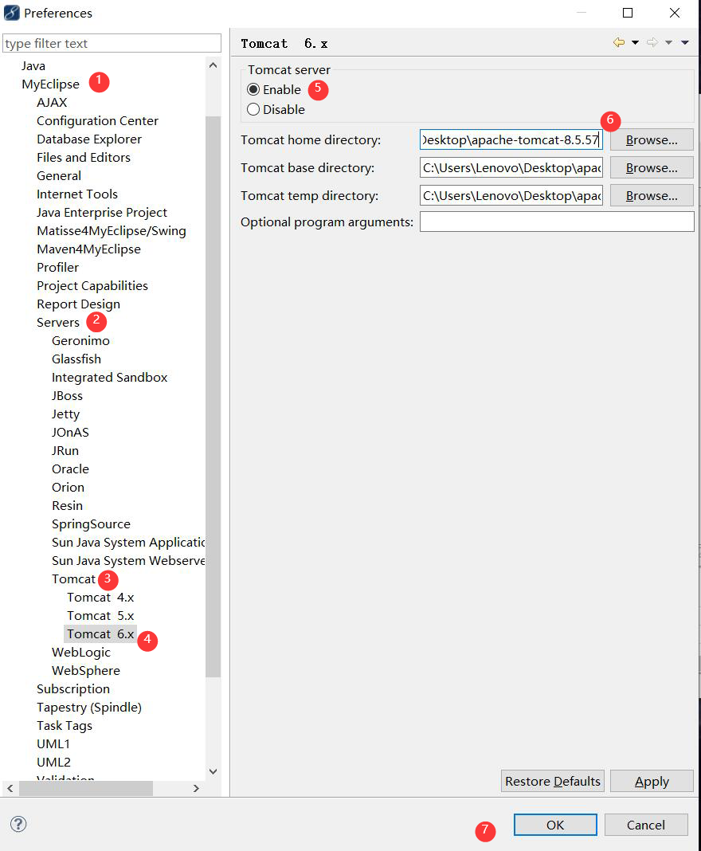Select JOnAS server entry

[x=70, y=432]
